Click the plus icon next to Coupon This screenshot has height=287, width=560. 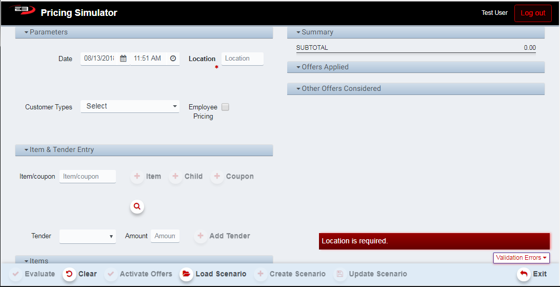217,177
